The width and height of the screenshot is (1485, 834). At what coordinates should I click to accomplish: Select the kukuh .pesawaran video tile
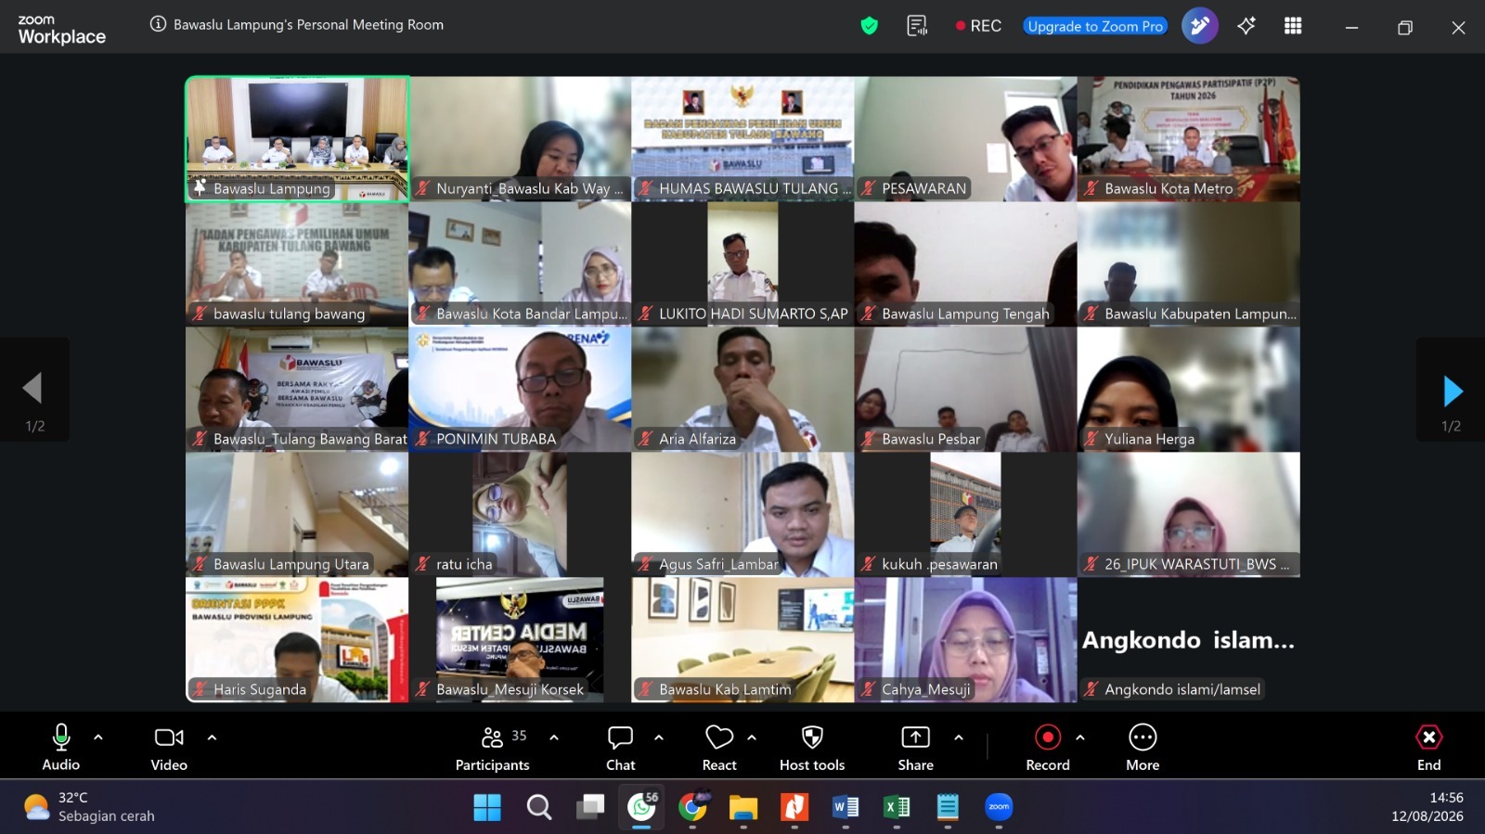point(965,515)
